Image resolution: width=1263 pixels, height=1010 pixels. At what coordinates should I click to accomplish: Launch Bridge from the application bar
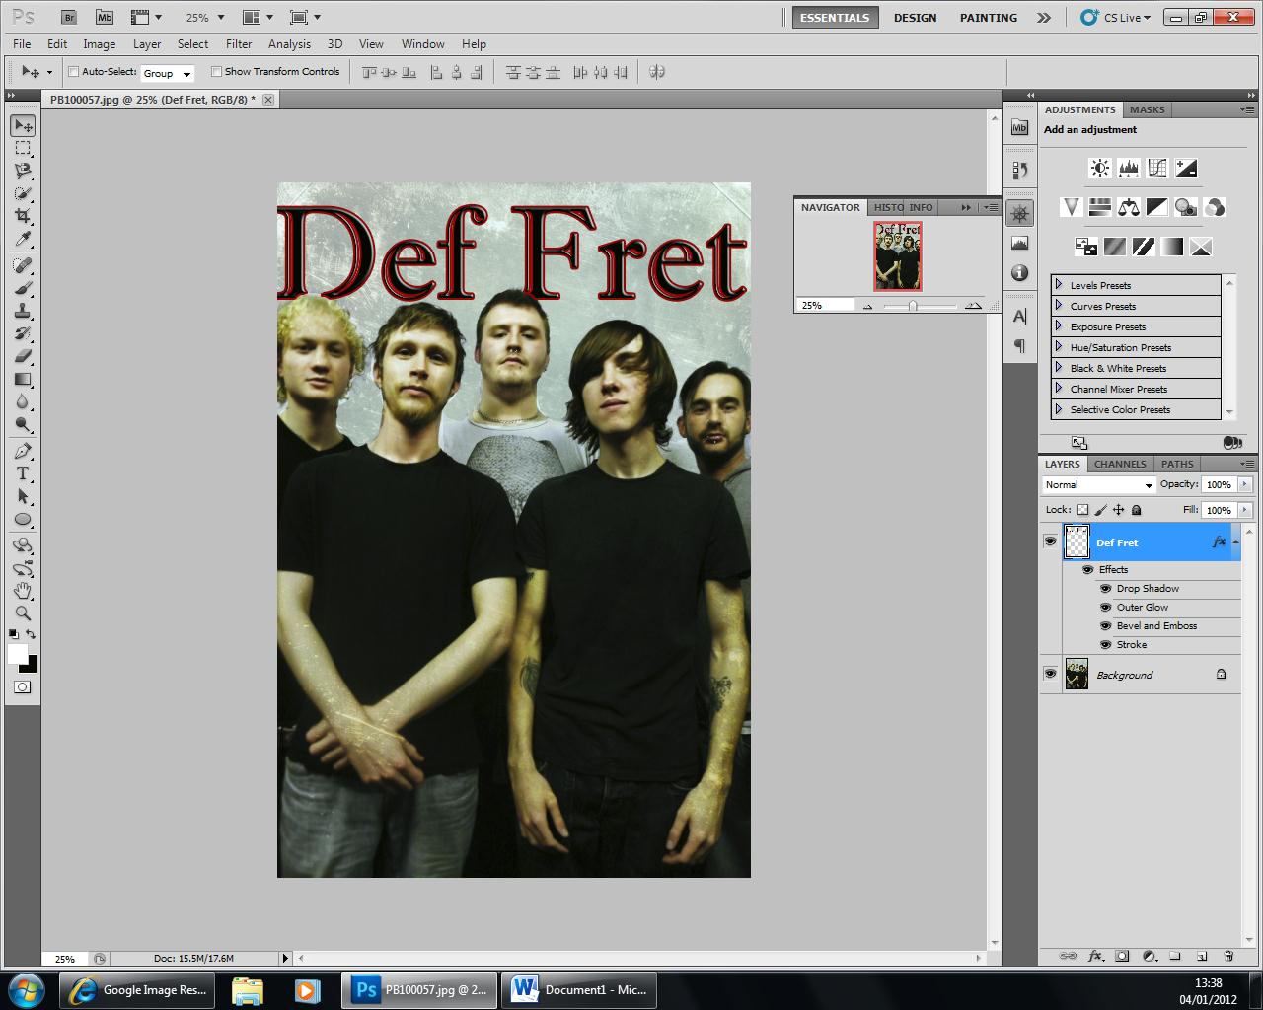click(68, 17)
